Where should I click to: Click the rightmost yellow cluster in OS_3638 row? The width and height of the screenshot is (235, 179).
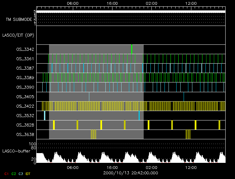pos(188,134)
